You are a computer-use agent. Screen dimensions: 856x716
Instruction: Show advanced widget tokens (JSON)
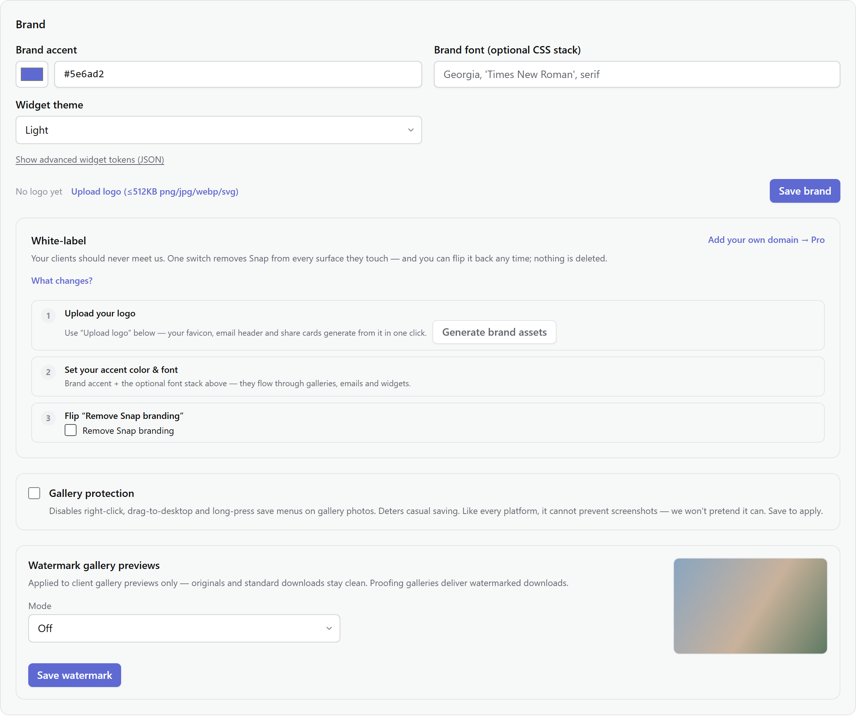pos(90,160)
